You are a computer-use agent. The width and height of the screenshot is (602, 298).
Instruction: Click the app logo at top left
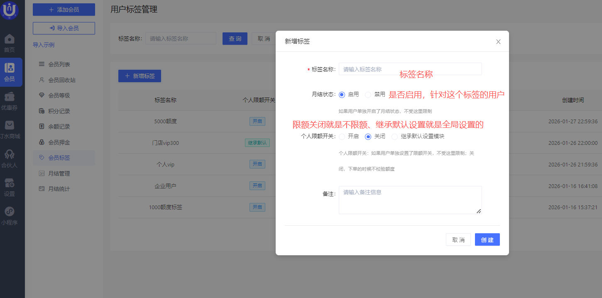9,10
